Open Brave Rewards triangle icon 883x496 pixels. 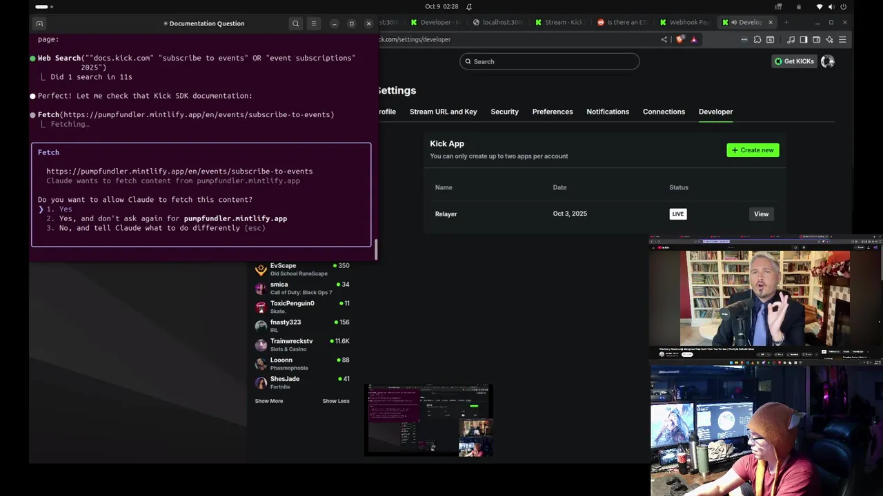point(694,39)
